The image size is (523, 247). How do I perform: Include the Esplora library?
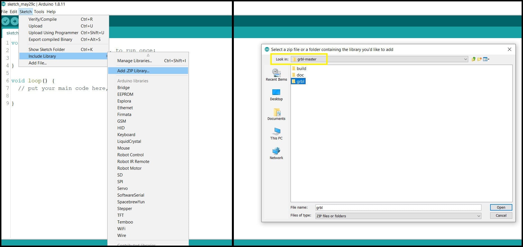tap(148, 101)
